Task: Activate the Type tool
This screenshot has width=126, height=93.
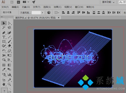Action: pos(4,37)
